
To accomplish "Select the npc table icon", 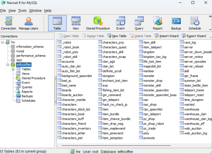I will pos(141,100).
